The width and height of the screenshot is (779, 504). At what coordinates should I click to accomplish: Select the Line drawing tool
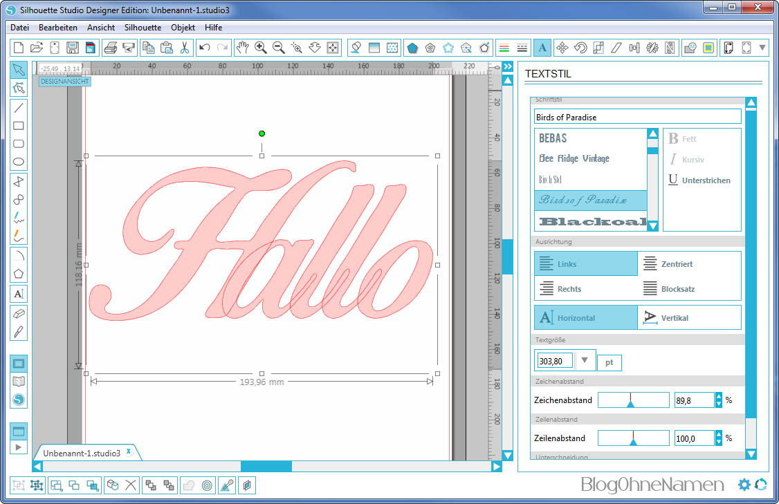click(19, 107)
